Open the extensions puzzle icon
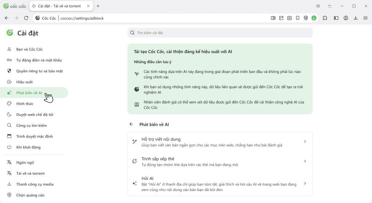The height and width of the screenshot is (203, 372). pos(325,18)
